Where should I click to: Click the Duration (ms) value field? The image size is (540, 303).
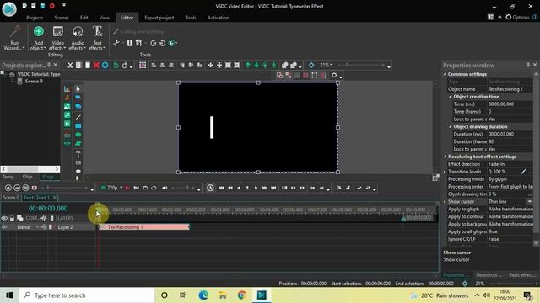[510, 134]
